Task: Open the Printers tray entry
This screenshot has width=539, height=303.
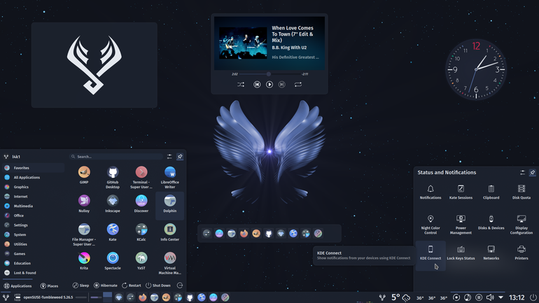Action: 521,253
